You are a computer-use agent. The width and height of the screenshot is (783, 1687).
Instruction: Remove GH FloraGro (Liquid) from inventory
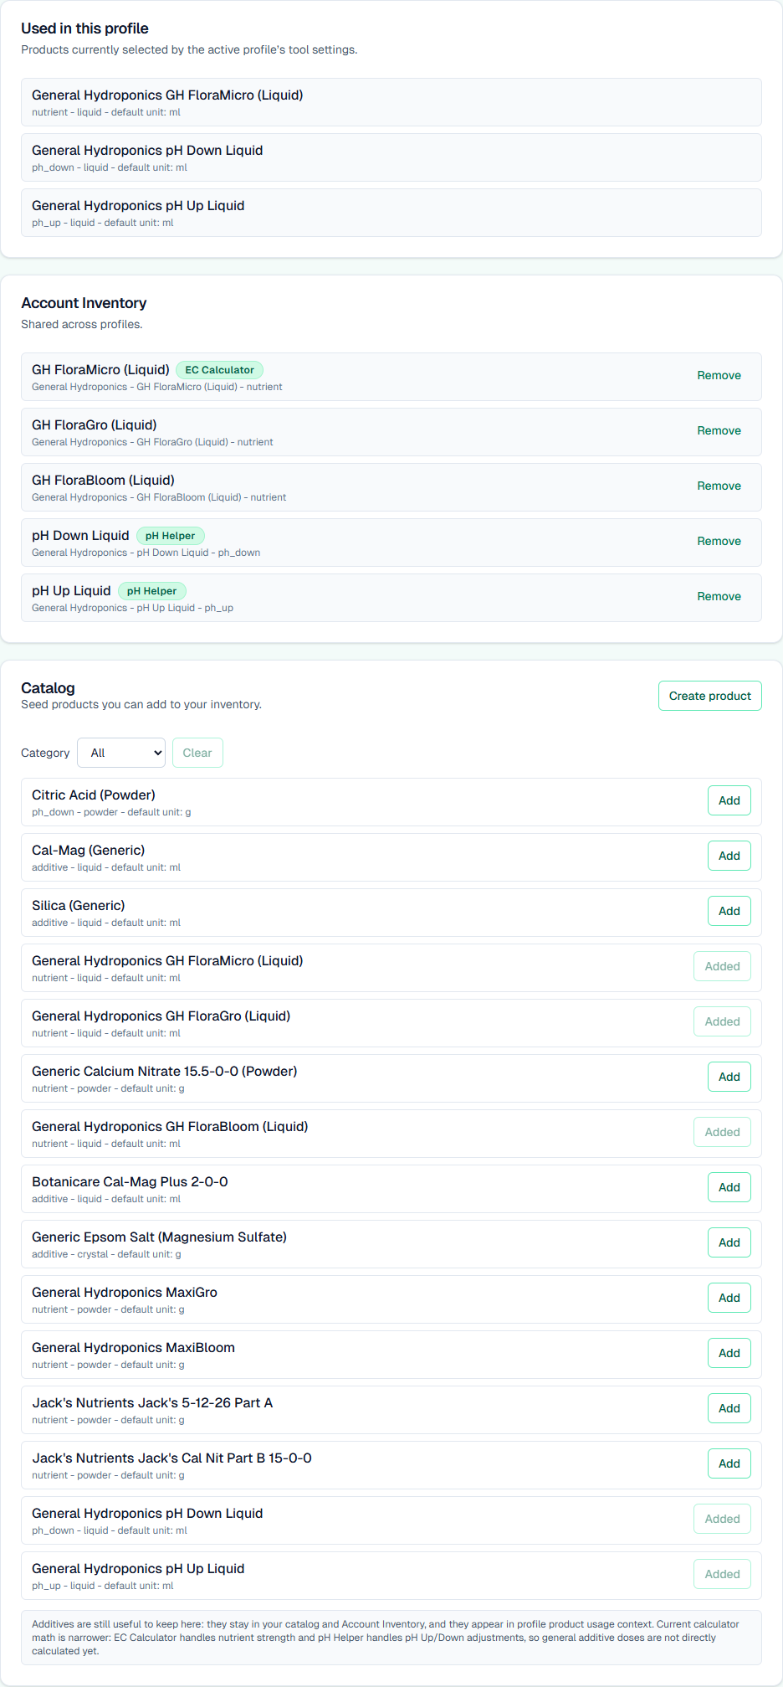719,431
